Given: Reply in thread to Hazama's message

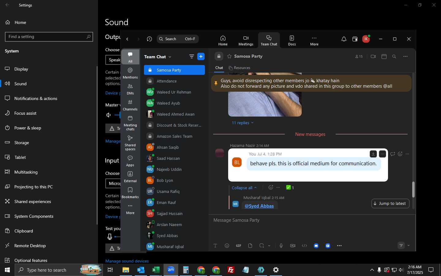Looking at the screenshot, I should click(393, 154).
